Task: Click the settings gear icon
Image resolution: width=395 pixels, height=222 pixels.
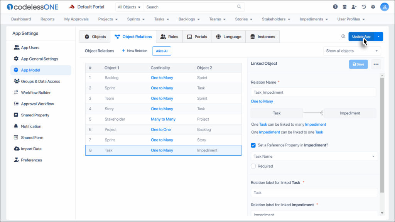Action: [x=373, y=7]
